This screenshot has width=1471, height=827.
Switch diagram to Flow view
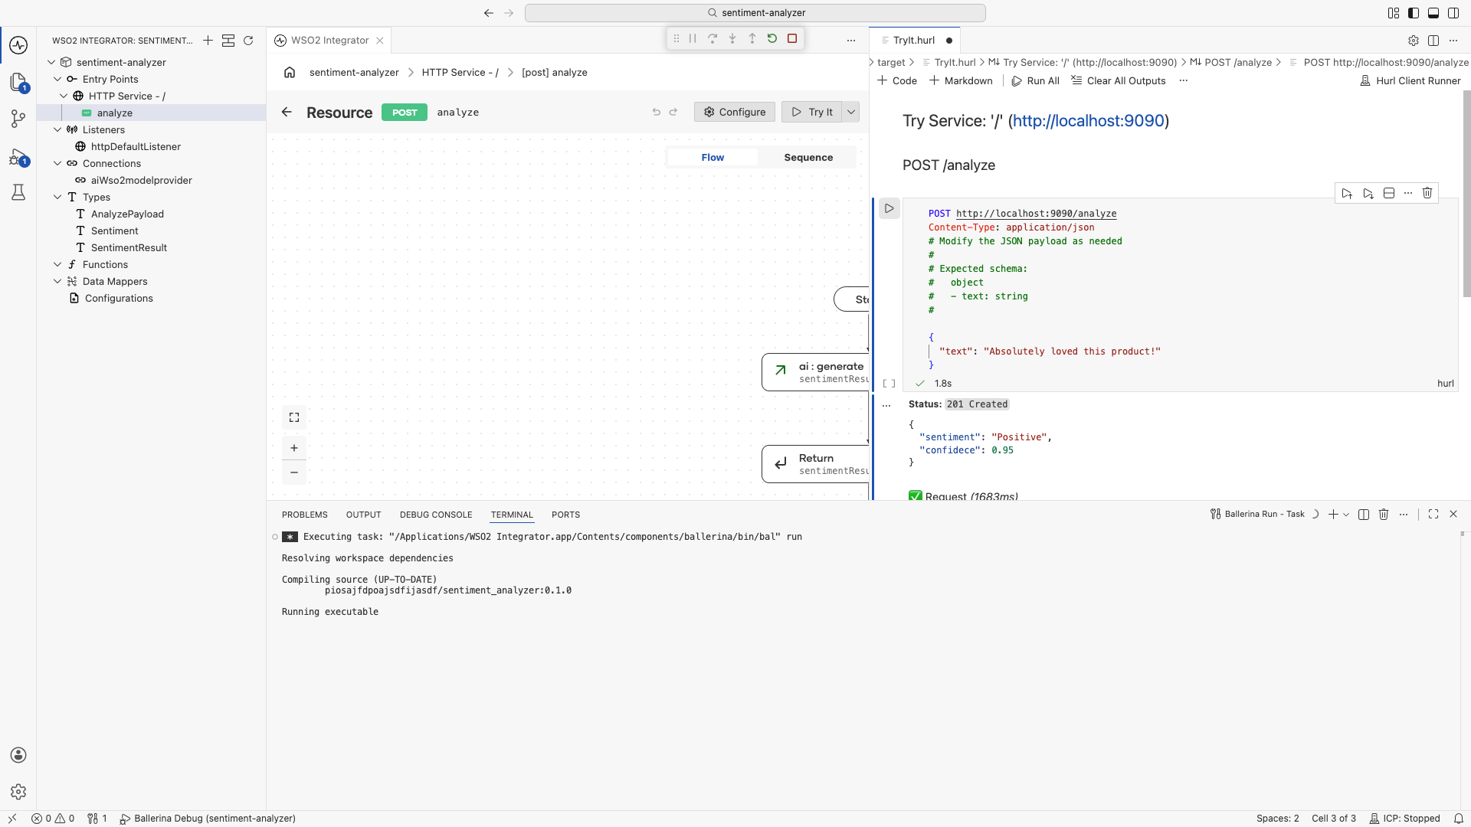pos(713,157)
